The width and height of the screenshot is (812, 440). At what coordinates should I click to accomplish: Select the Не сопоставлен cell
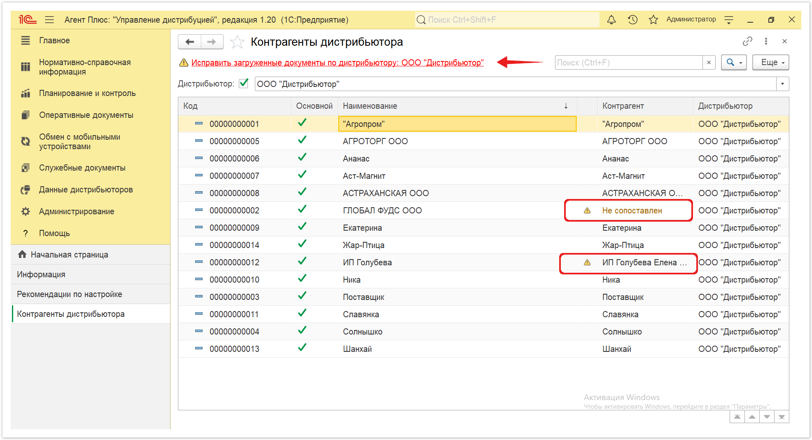pos(632,211)
